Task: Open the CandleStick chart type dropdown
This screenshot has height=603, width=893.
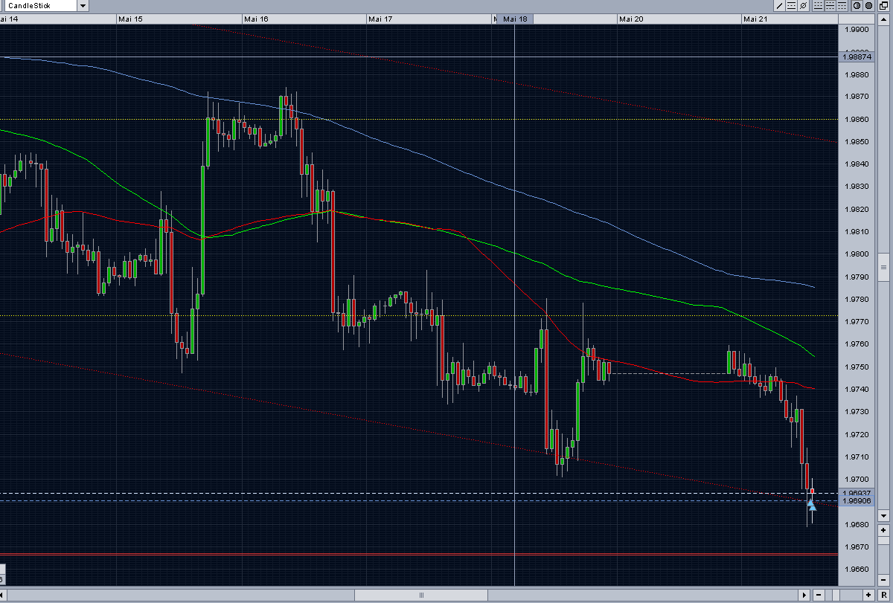Action: [x=82, y=5]
